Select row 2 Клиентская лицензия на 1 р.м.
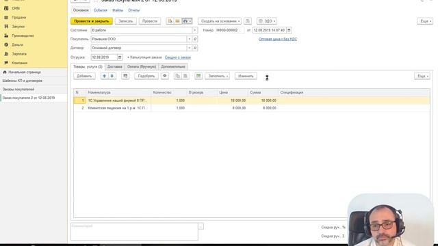438x246 pixels. [x=252, y=108]
